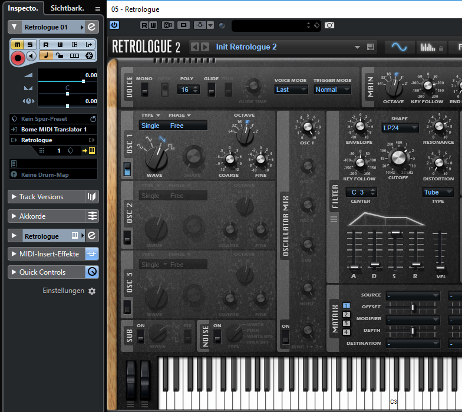Switch to the Sichtbark. tab

[x=67, y=8]
